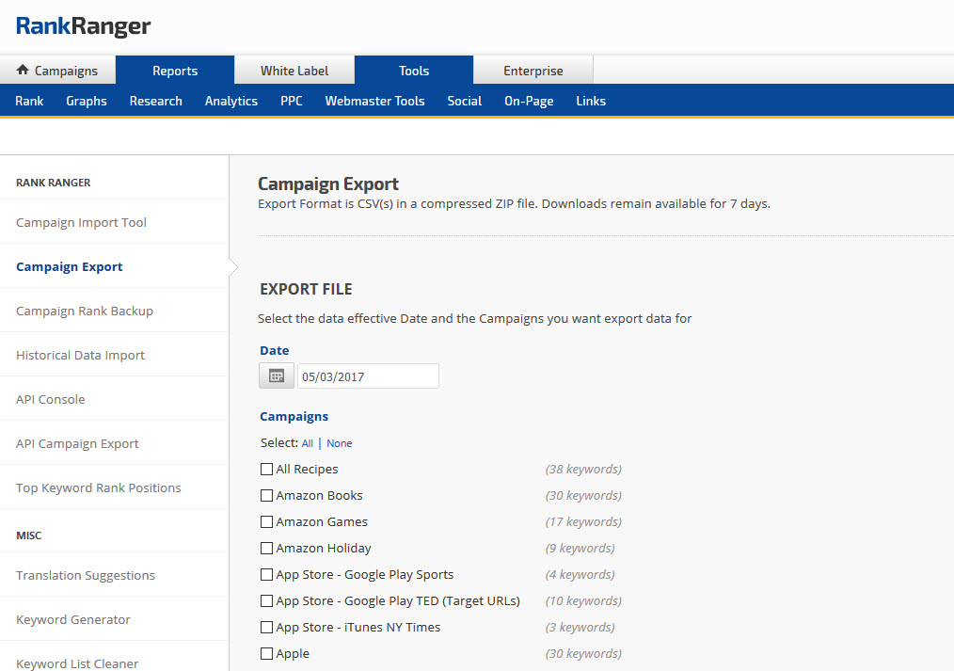The width and height of the screenshot is (954, 671).
Task: Open Webmaster Tools in the navigation bar
Action: tap(374, 101)
